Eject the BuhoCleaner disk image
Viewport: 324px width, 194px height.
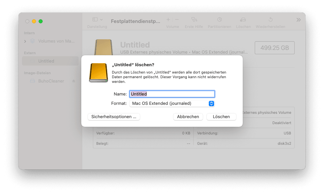click(74, 81)
